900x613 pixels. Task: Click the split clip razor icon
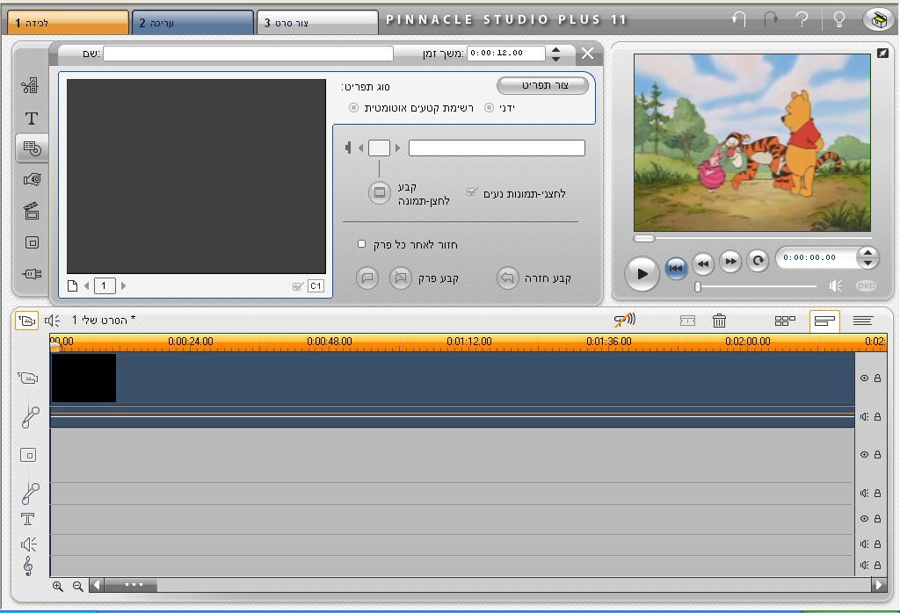[x=687, y=321]
